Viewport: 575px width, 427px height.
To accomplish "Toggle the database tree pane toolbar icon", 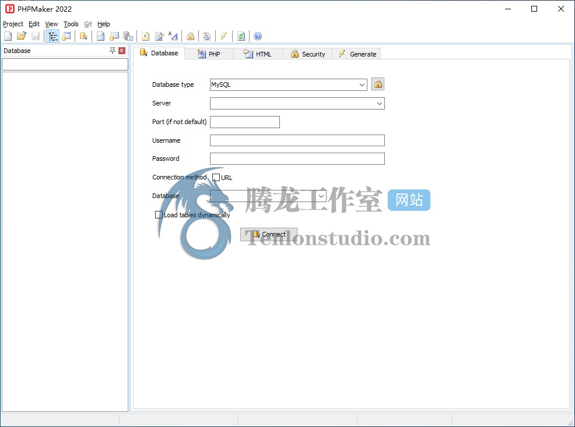I will tap(53, 36).
